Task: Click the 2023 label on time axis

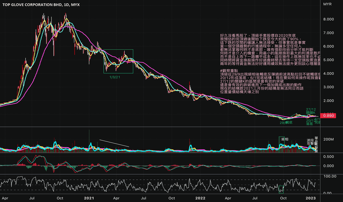Action: 311,198
